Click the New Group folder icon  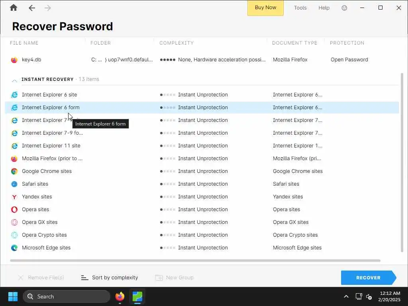coord(159,278)
